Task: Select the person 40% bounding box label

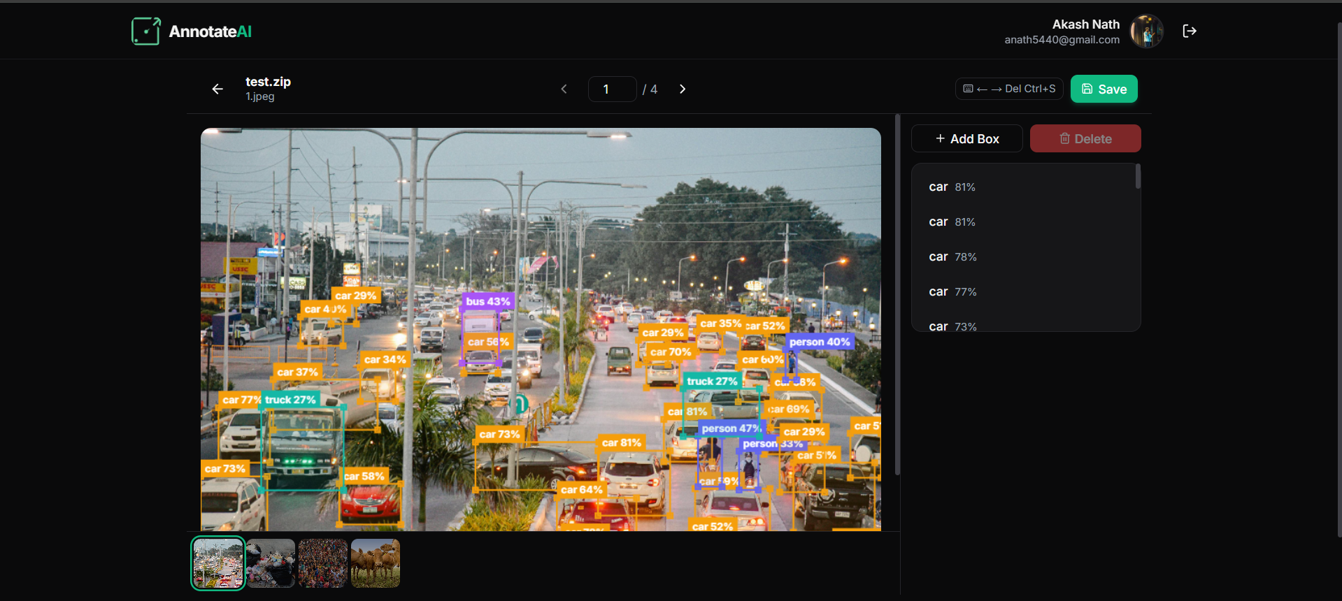Action: pos(819,342)
